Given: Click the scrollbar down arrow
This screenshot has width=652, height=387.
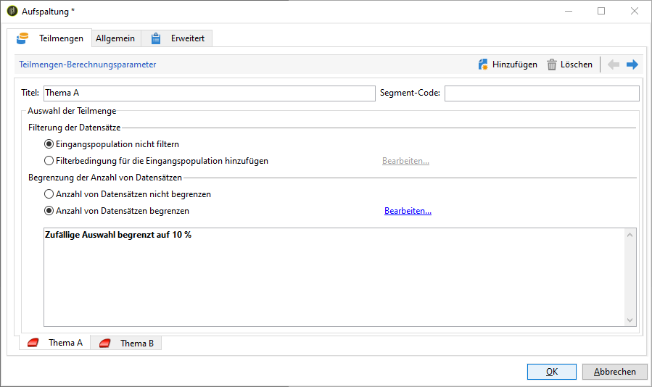Looking at the screenshot, I should 630,320.
